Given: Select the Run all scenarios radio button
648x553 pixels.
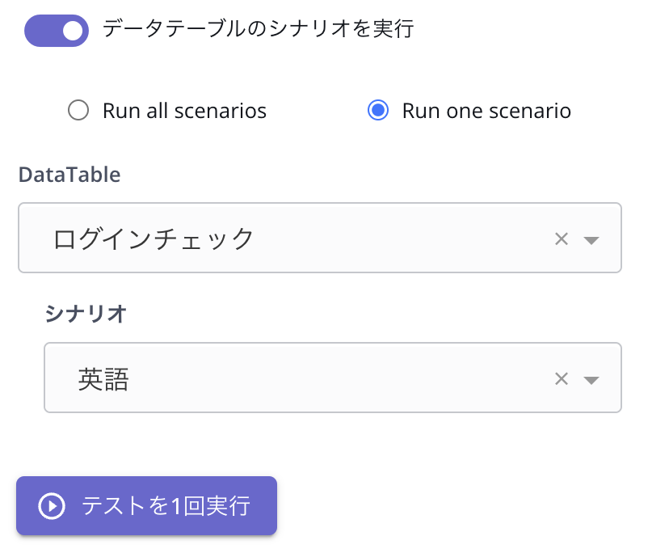Looking at the screenshot, I should pyautogui.click(x=78, y=110).
